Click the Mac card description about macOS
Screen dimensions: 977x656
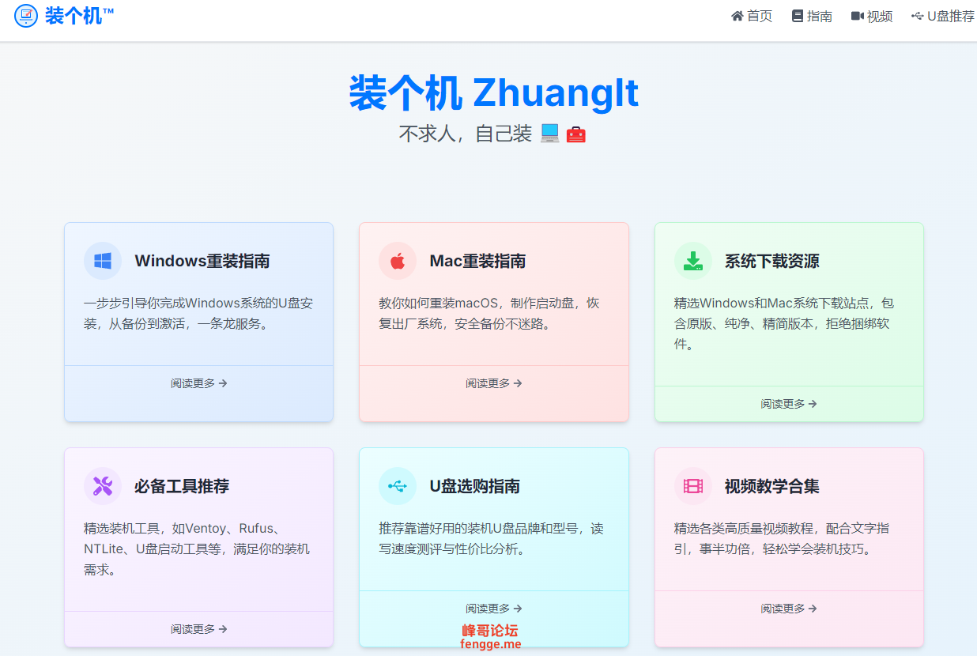(x=489, y=313)
